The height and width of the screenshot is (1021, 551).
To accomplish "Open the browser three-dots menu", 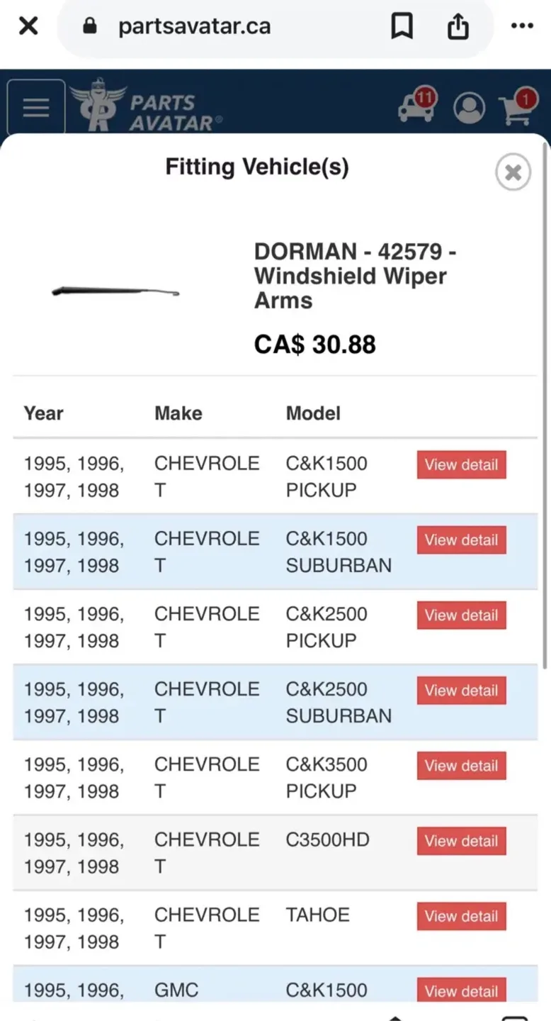I will point(522,27).
